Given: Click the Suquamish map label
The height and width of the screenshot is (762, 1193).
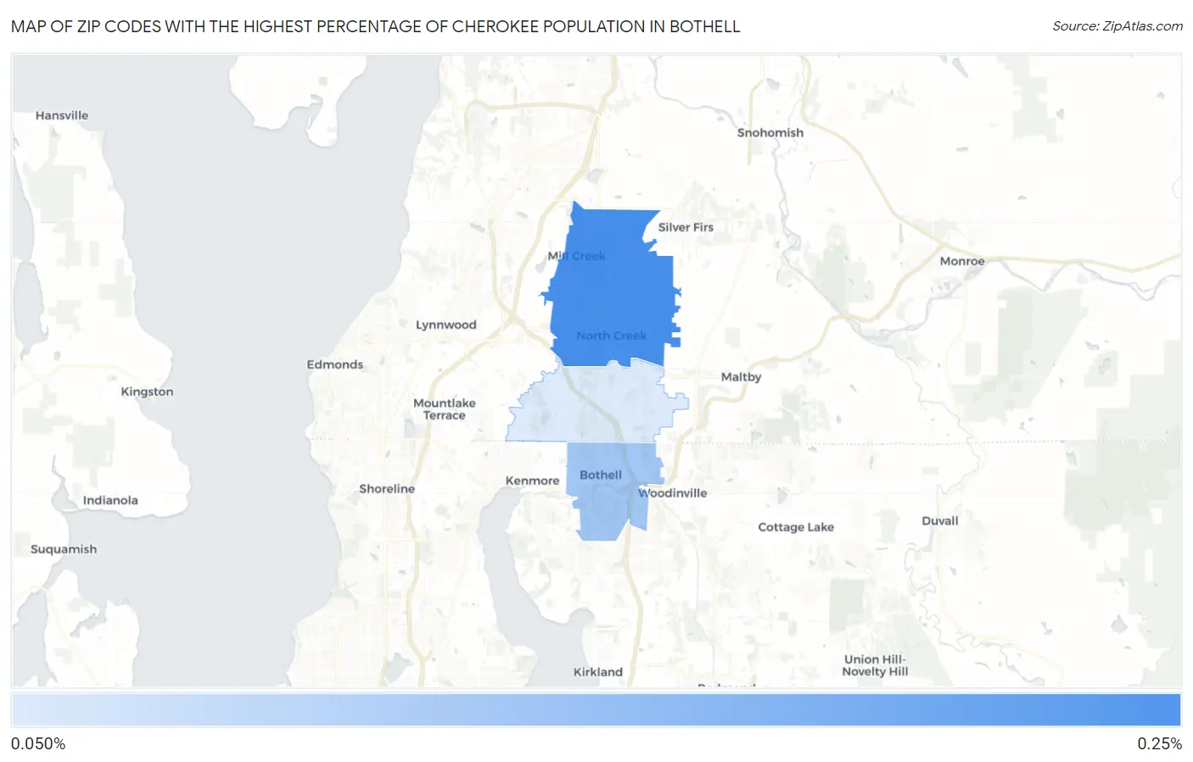Looking at the screenshot, I should (64, 549).
